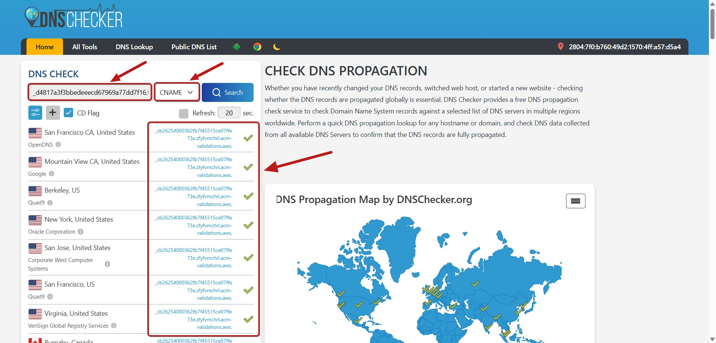Click 'DNS Propagation Map by DNSChecker.org' title

click(x=374, y=200)
